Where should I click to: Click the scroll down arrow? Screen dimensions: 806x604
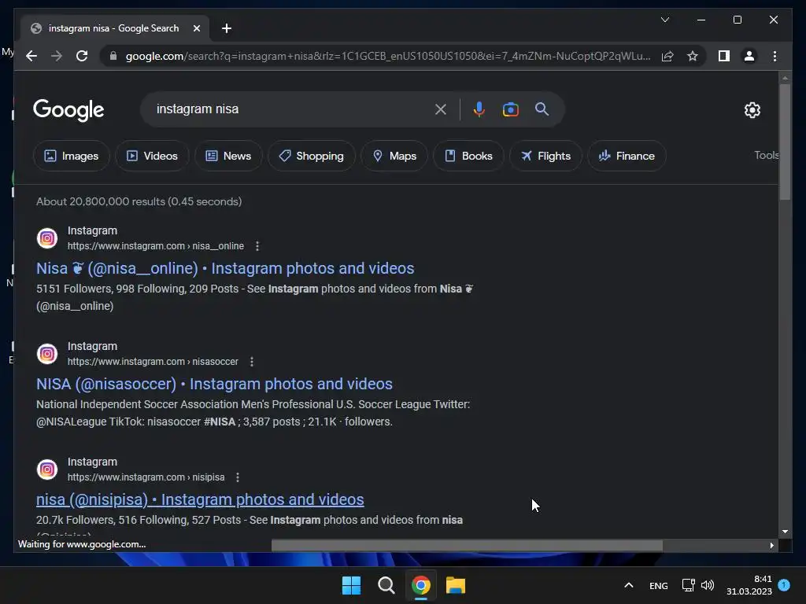[785, 532]
